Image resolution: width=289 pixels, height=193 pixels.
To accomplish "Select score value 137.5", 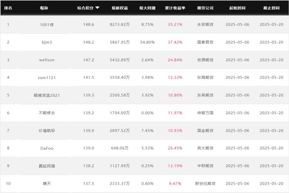I will [x=88, y=184].
